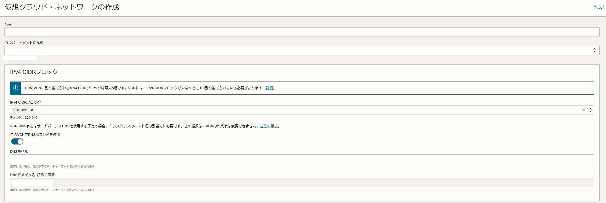
Task: Remove the 10.0.0.0/16 CIDR tag
Action: tap(32, 110)
